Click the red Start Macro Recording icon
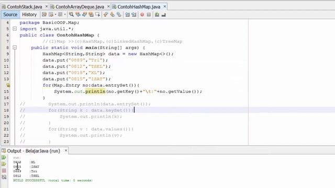Screen dimensions: 335x188 click(x=142, y=15)
